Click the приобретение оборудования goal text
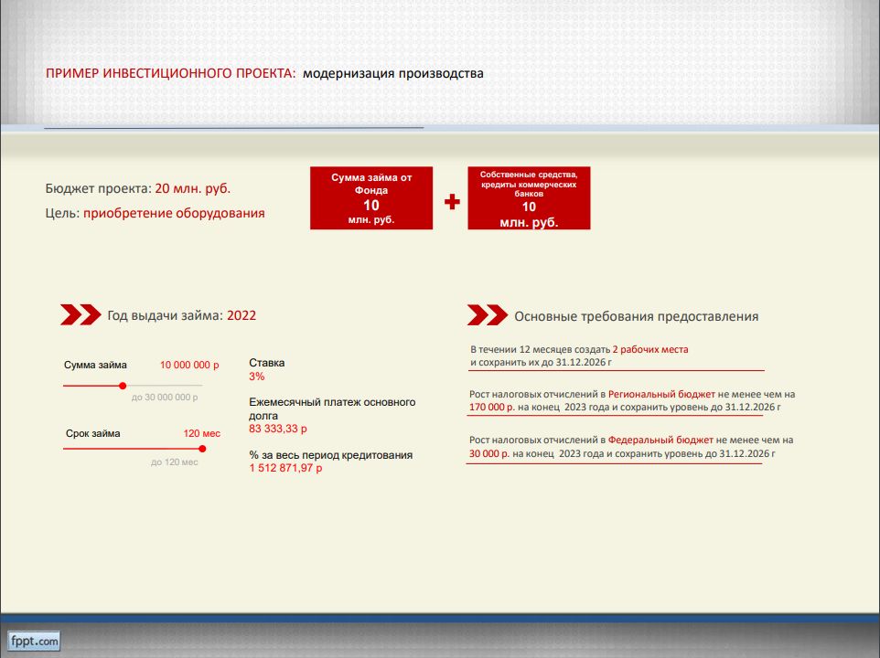 click(x=174, y=213)
